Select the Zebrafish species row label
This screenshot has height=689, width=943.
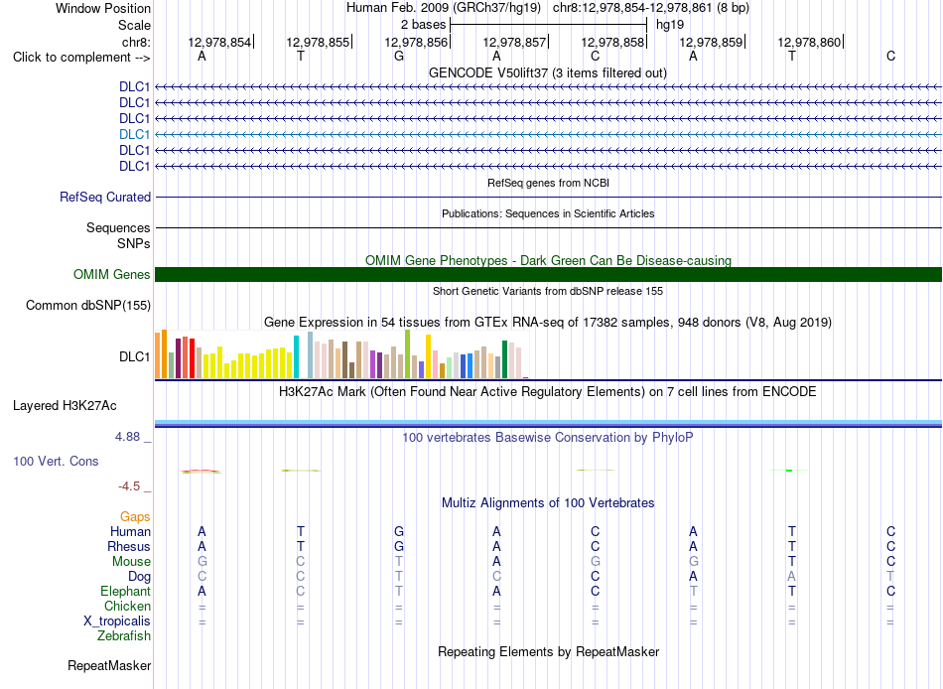point(124,635)
